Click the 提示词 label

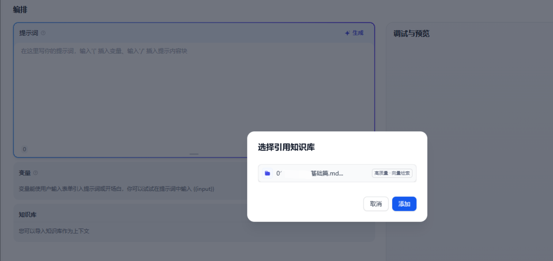pyautogui.click(x=29, y=33)
